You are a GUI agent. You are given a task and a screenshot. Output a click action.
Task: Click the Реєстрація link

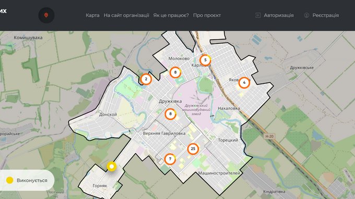click(x=326, y=15)
